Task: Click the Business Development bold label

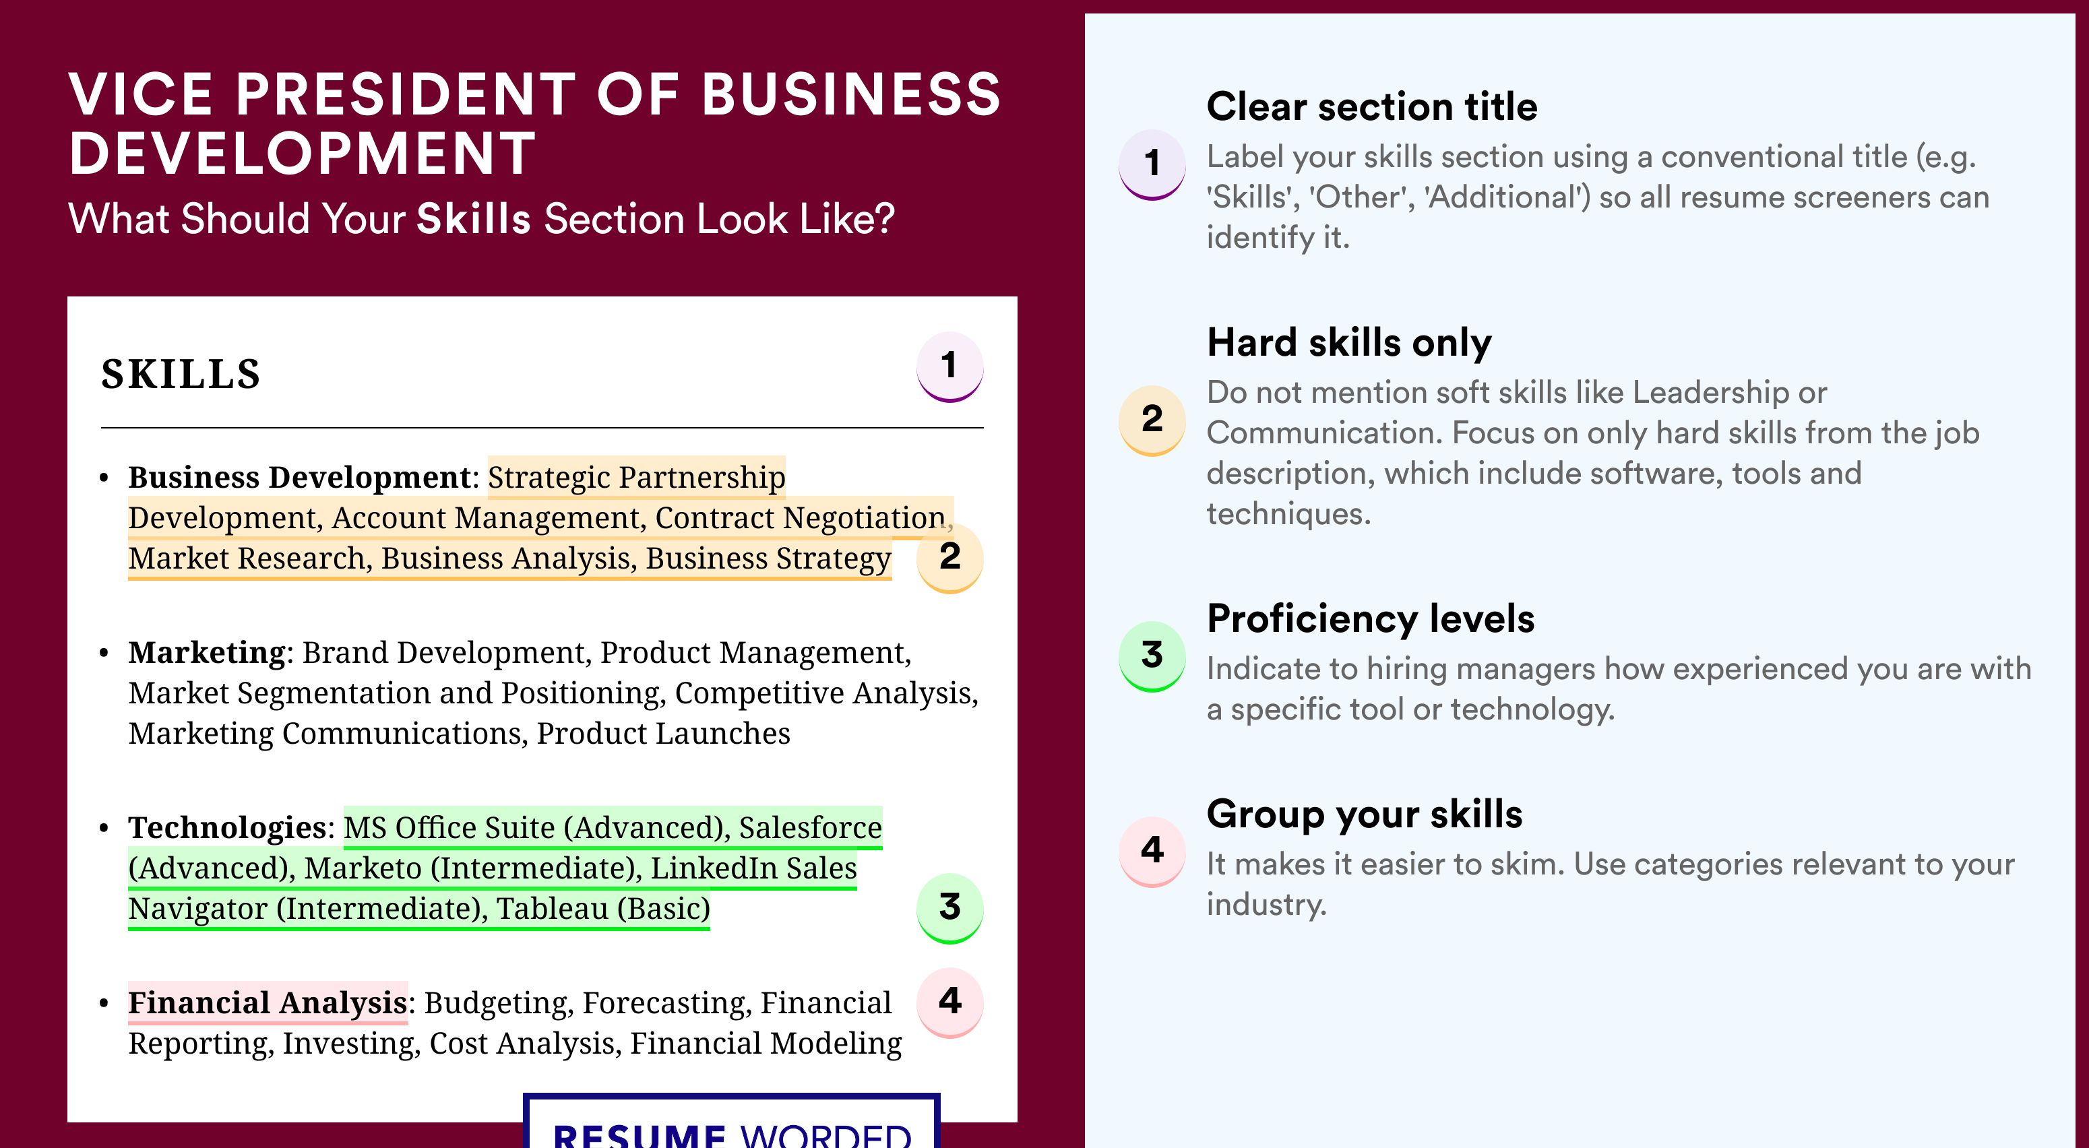Action: [299, 478]
